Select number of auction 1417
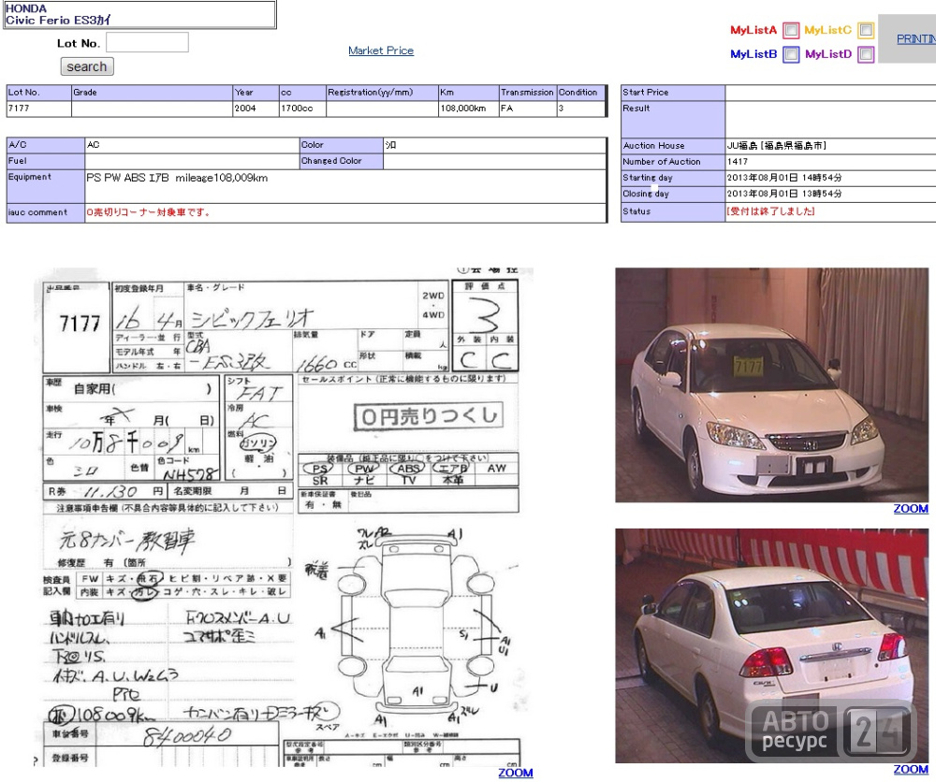936x782 pixels. coord(738,162)
